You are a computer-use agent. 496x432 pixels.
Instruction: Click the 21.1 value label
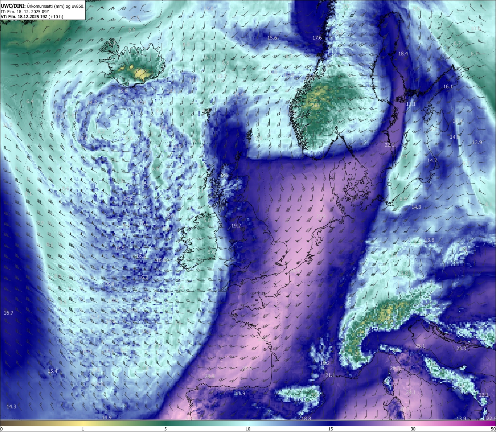330,375
